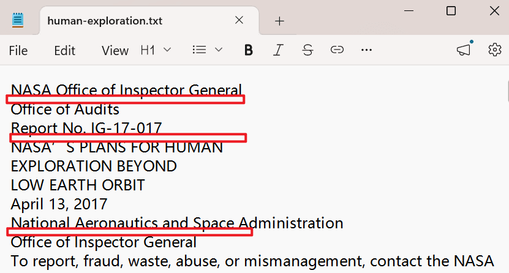Image resolution: width=509 pixels, height=273 pixels.
Task: Expand the list style dropdown arrow
Action: (x=219, y=50)
